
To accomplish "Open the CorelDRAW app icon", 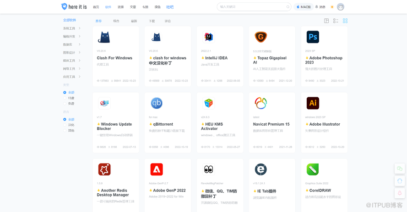I will coord(313,170).
